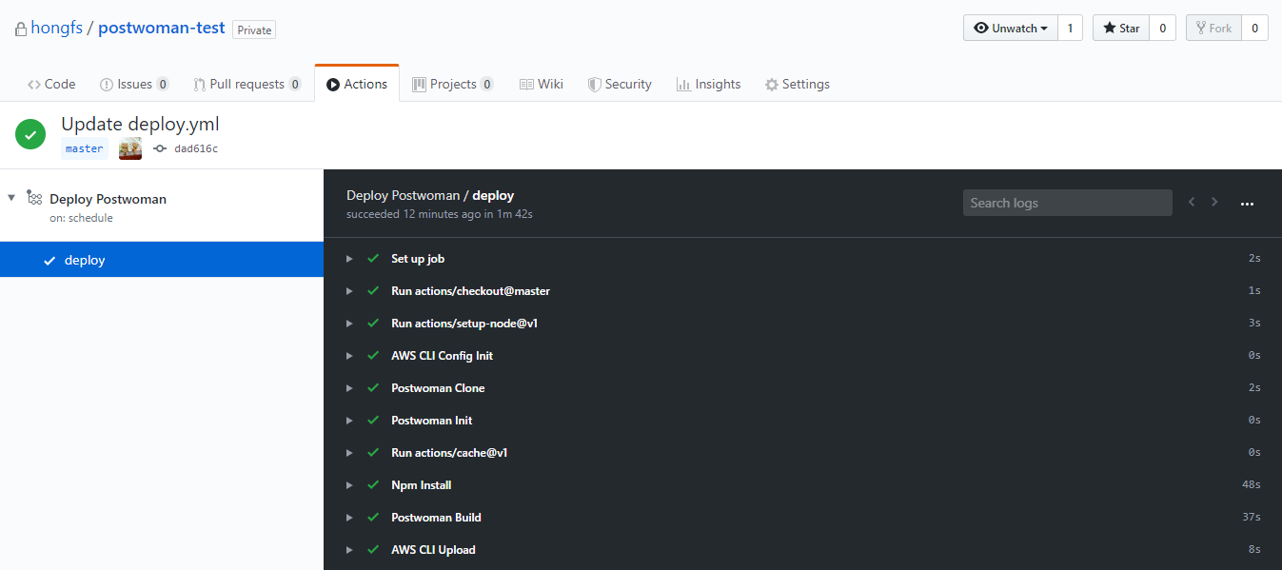This screenshot has width=1282, height=570.
Task: Open the Wiki tab
Action: (x=542, y=84)
